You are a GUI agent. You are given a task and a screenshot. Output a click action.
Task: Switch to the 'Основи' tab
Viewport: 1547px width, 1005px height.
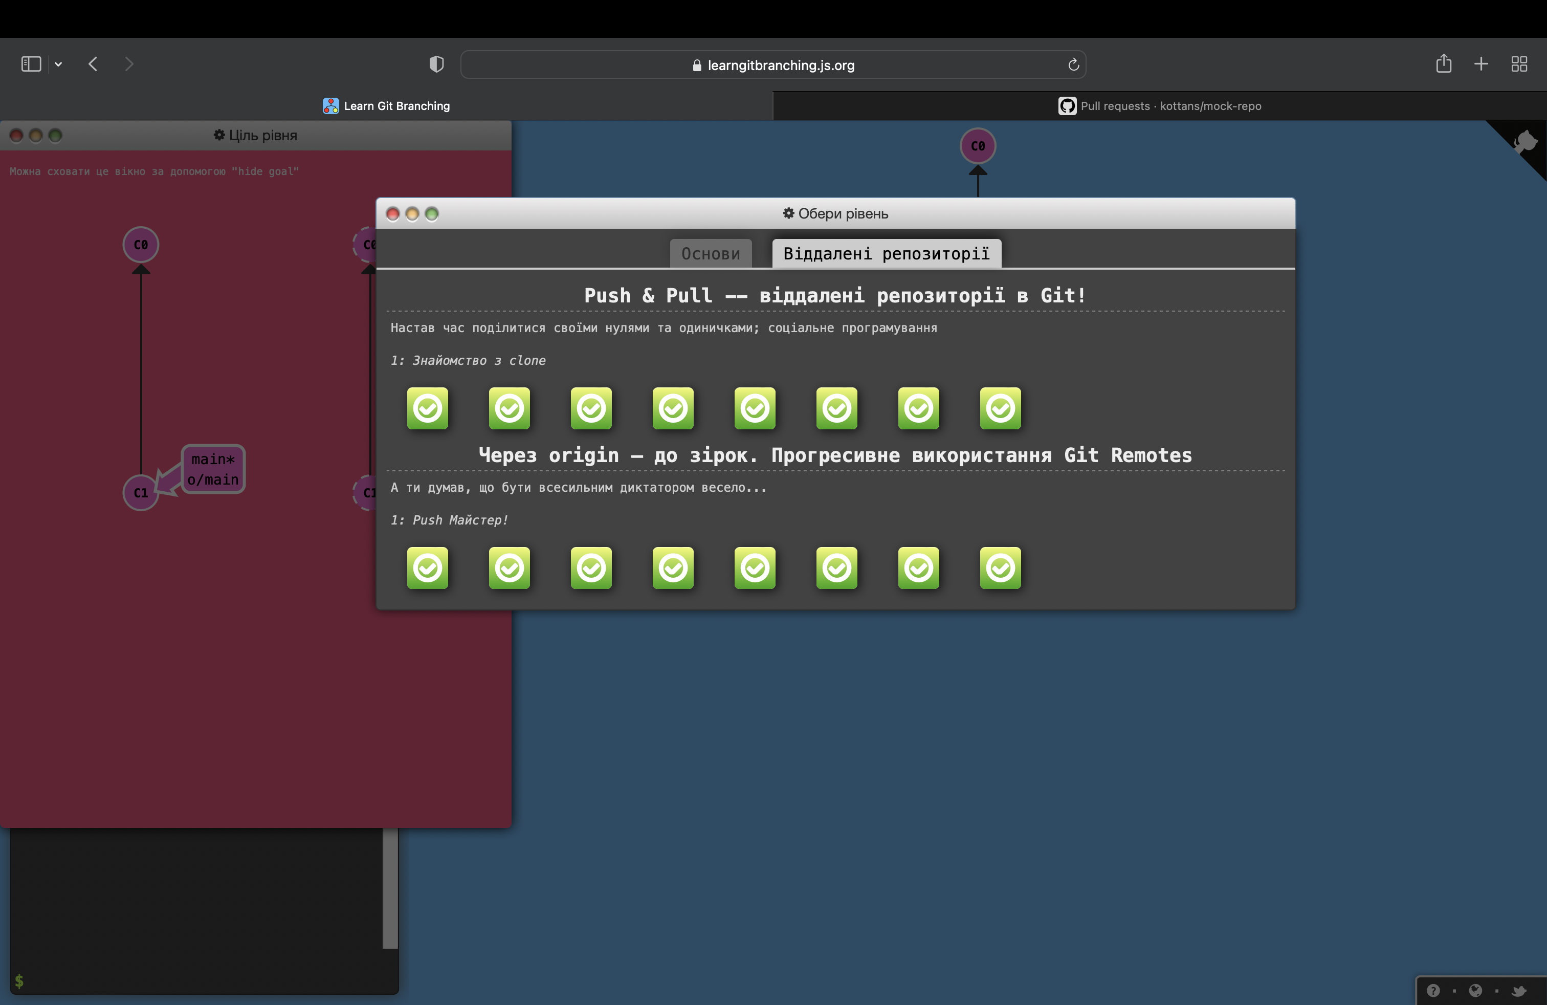click(711, 253)
